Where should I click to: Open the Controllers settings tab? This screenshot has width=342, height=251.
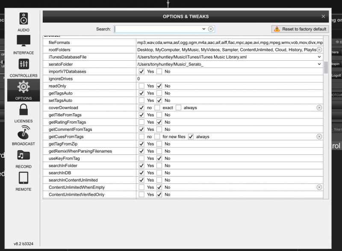tap(24, 68)
